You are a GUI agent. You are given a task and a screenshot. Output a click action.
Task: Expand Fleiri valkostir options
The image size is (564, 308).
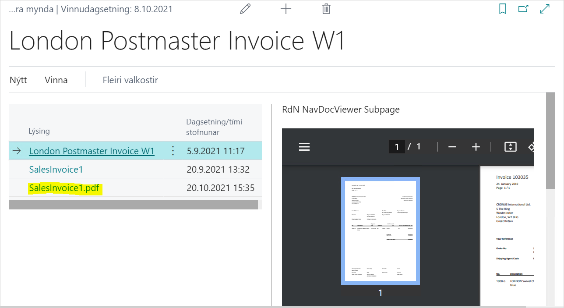(130, 80)
